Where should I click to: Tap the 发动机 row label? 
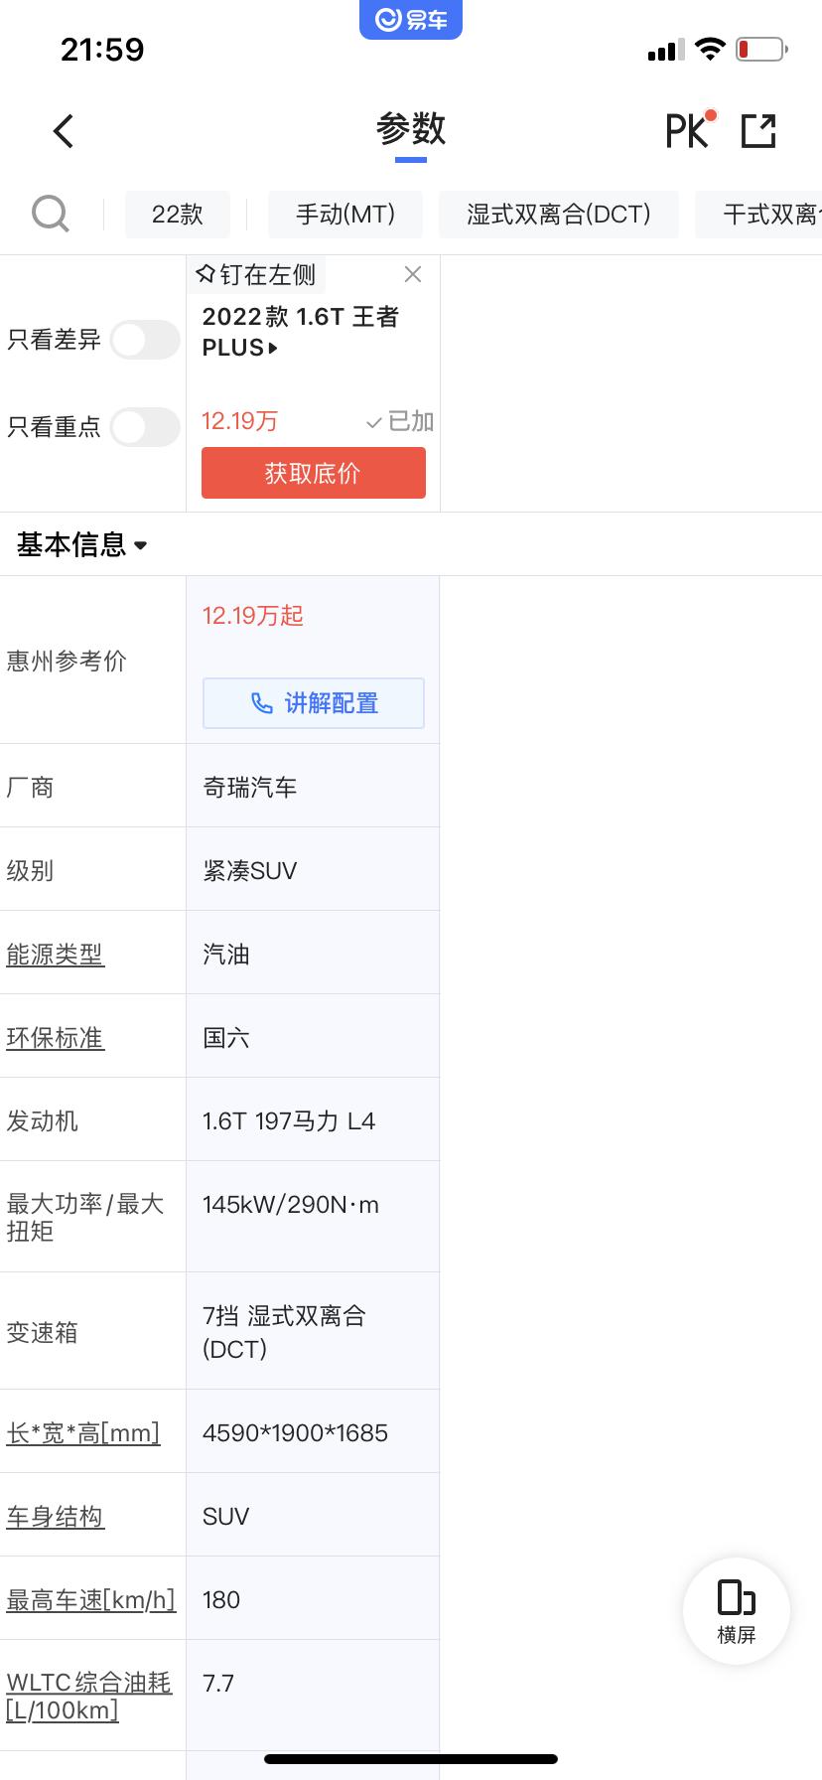42,1121
